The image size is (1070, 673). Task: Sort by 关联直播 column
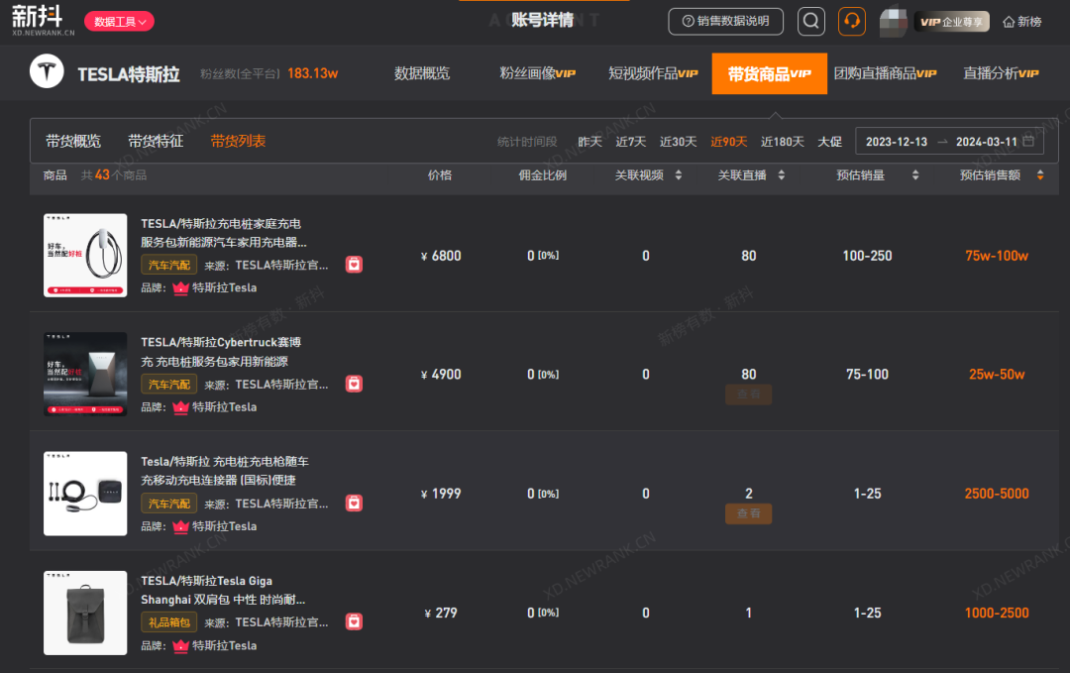(x=781, y=175)
